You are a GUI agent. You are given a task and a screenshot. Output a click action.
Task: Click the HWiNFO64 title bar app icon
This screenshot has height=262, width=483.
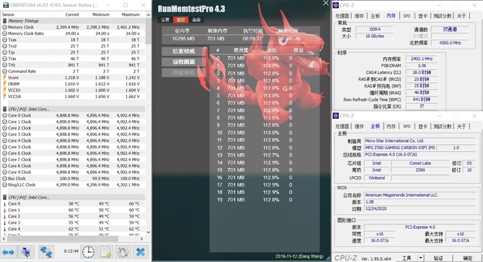[x=5, y=5]
